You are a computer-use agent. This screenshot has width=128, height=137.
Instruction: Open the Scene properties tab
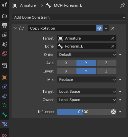(5, 44)
